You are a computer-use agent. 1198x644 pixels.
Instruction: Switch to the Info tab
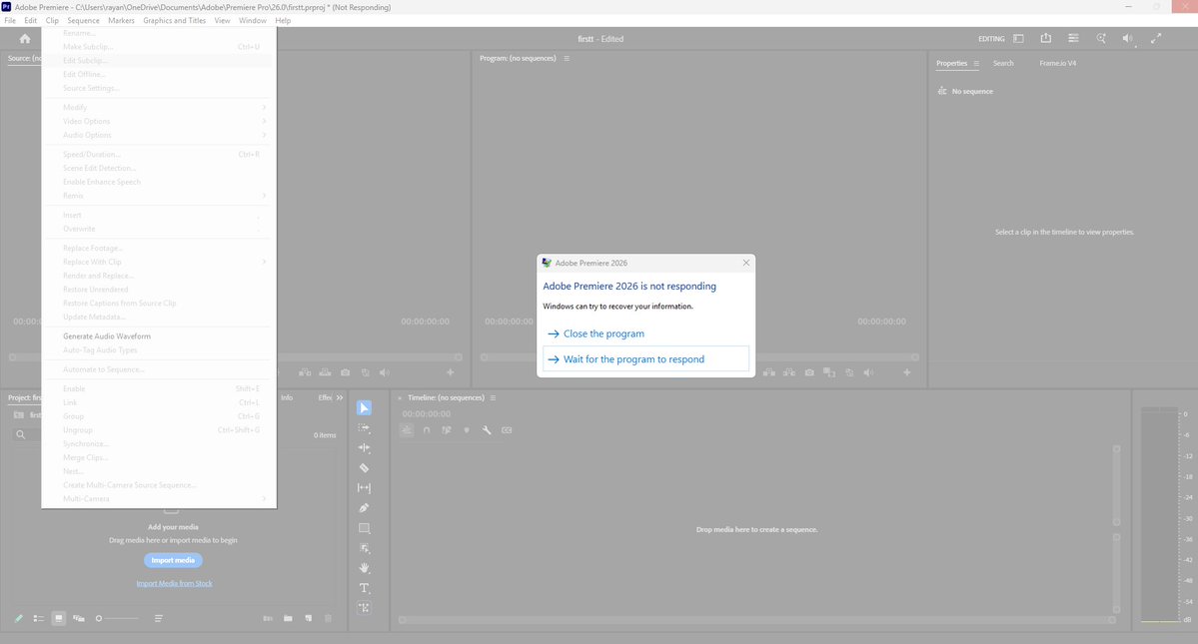point(287,397)
